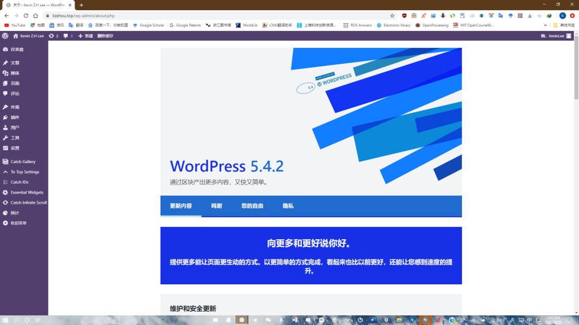Open the Google Patents bookmark
This screenshot has width=579, height=325.
(x=185, y=25)
